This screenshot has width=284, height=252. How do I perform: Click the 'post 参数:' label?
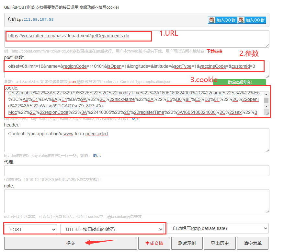14,57
